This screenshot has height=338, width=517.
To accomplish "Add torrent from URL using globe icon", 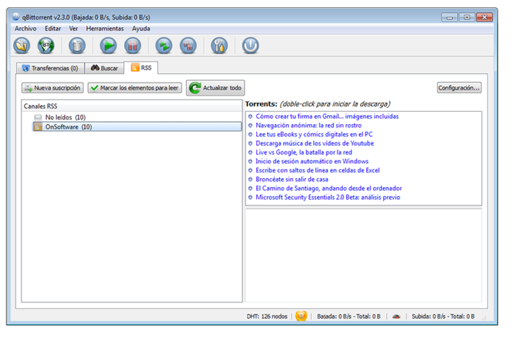I will (x=46, y=46).
